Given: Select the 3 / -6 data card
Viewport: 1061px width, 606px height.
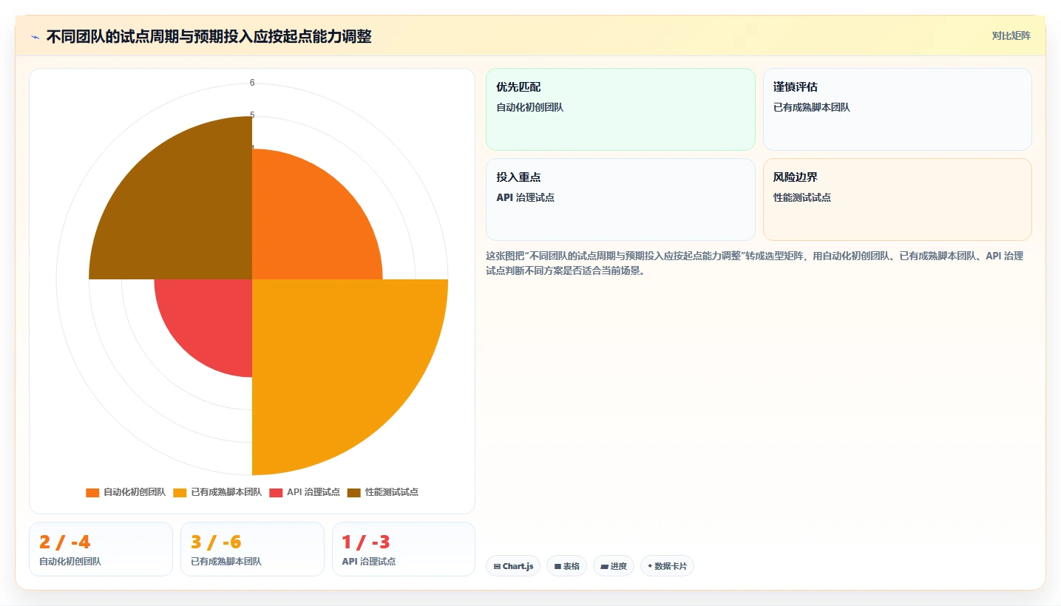Looking at the screenshot, I should (252, 549).
